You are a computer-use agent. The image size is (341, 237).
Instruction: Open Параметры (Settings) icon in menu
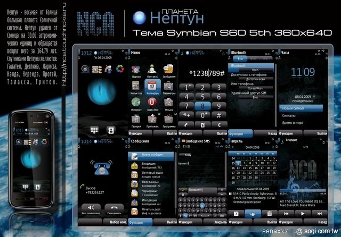(168, 85)
